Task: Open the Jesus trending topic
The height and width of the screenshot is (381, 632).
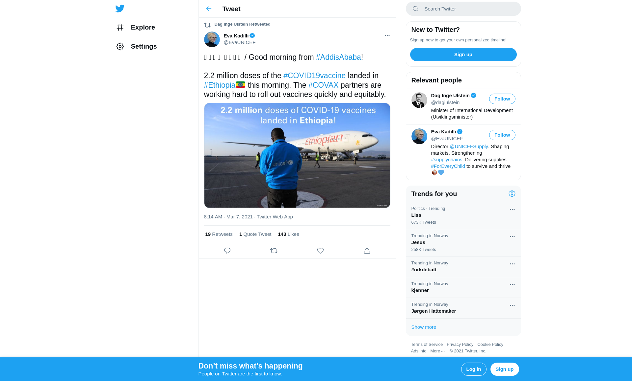Action: tap(463, 243)
